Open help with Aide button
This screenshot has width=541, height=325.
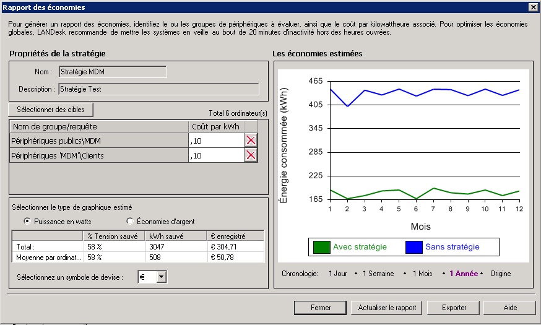click(x=509, y=308)
